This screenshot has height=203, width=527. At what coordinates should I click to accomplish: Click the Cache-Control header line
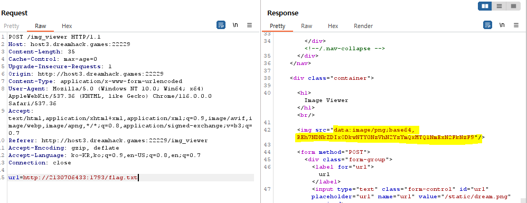click(x=53, y=59)
